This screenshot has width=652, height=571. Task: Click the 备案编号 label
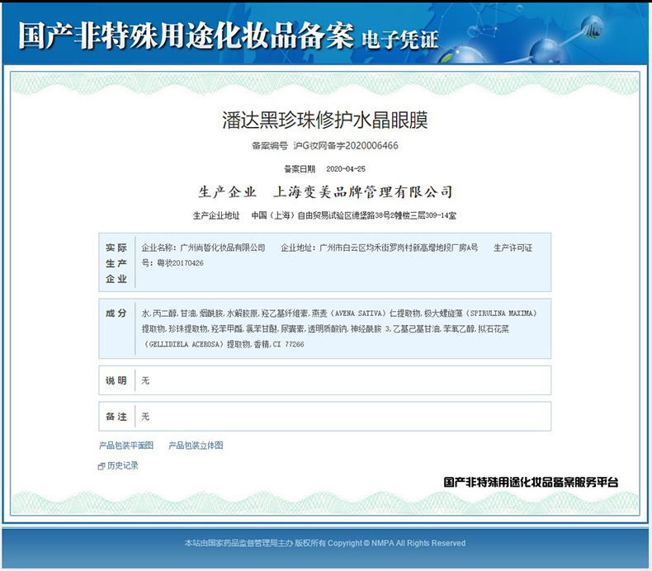click(x=269, y=145)
